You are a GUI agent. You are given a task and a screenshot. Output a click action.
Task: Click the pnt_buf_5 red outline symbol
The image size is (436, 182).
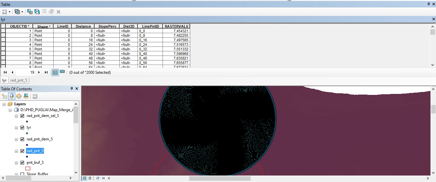coord(28,168)
